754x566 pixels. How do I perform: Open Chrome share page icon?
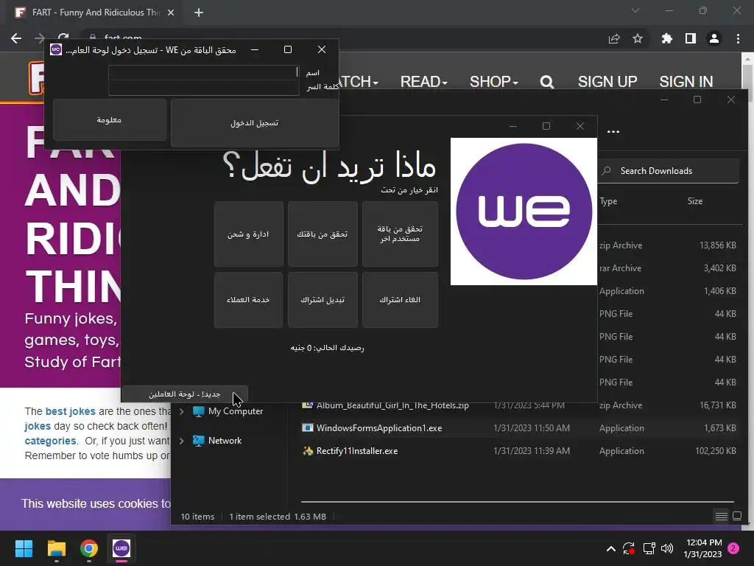click(614, 39)
